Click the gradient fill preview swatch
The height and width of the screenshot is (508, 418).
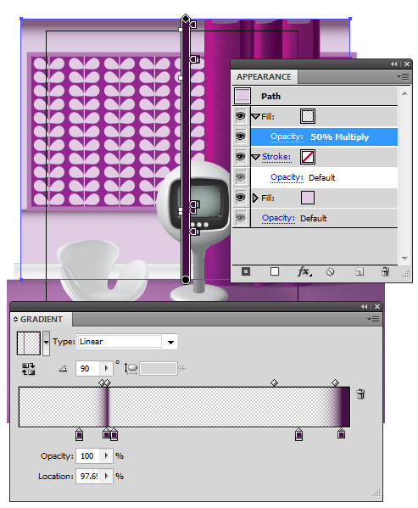click(x=29, y=343)
